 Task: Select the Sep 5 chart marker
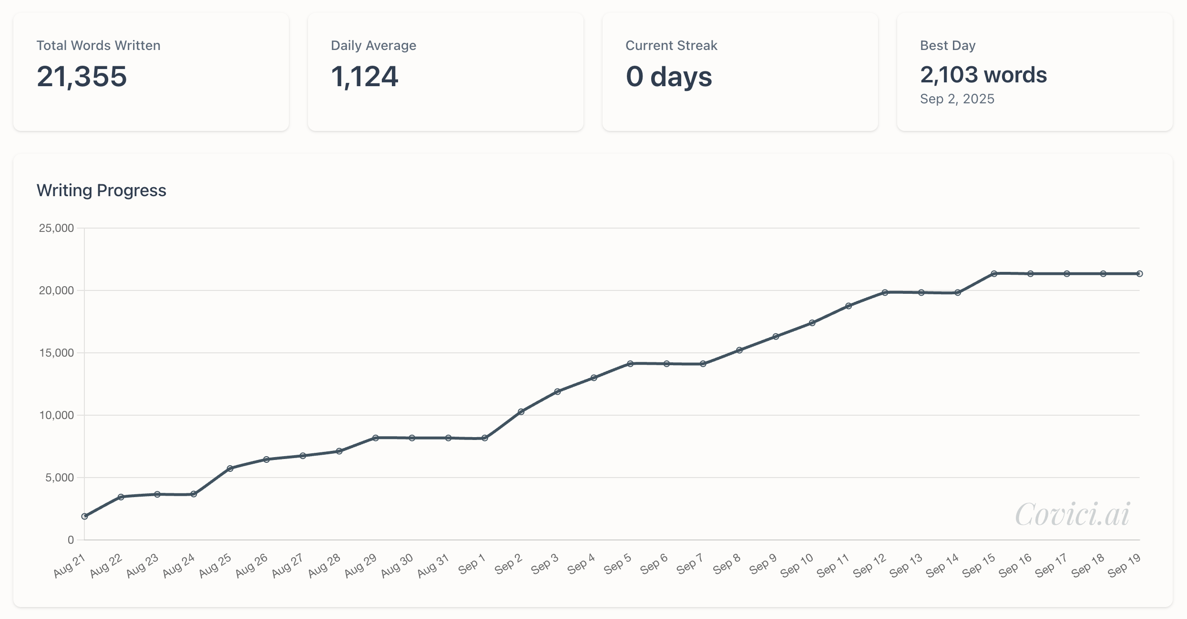[630, 364]
